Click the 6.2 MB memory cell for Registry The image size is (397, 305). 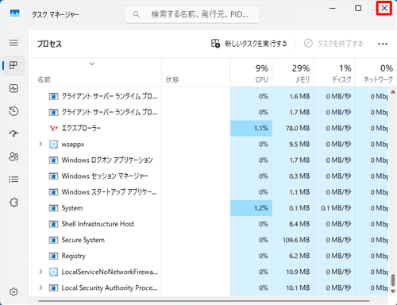(x=293, y=256)
